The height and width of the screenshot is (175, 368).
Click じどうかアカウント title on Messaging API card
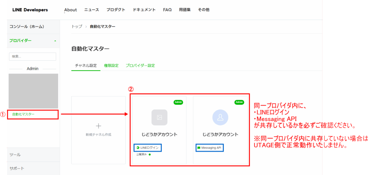pos(220,135)
